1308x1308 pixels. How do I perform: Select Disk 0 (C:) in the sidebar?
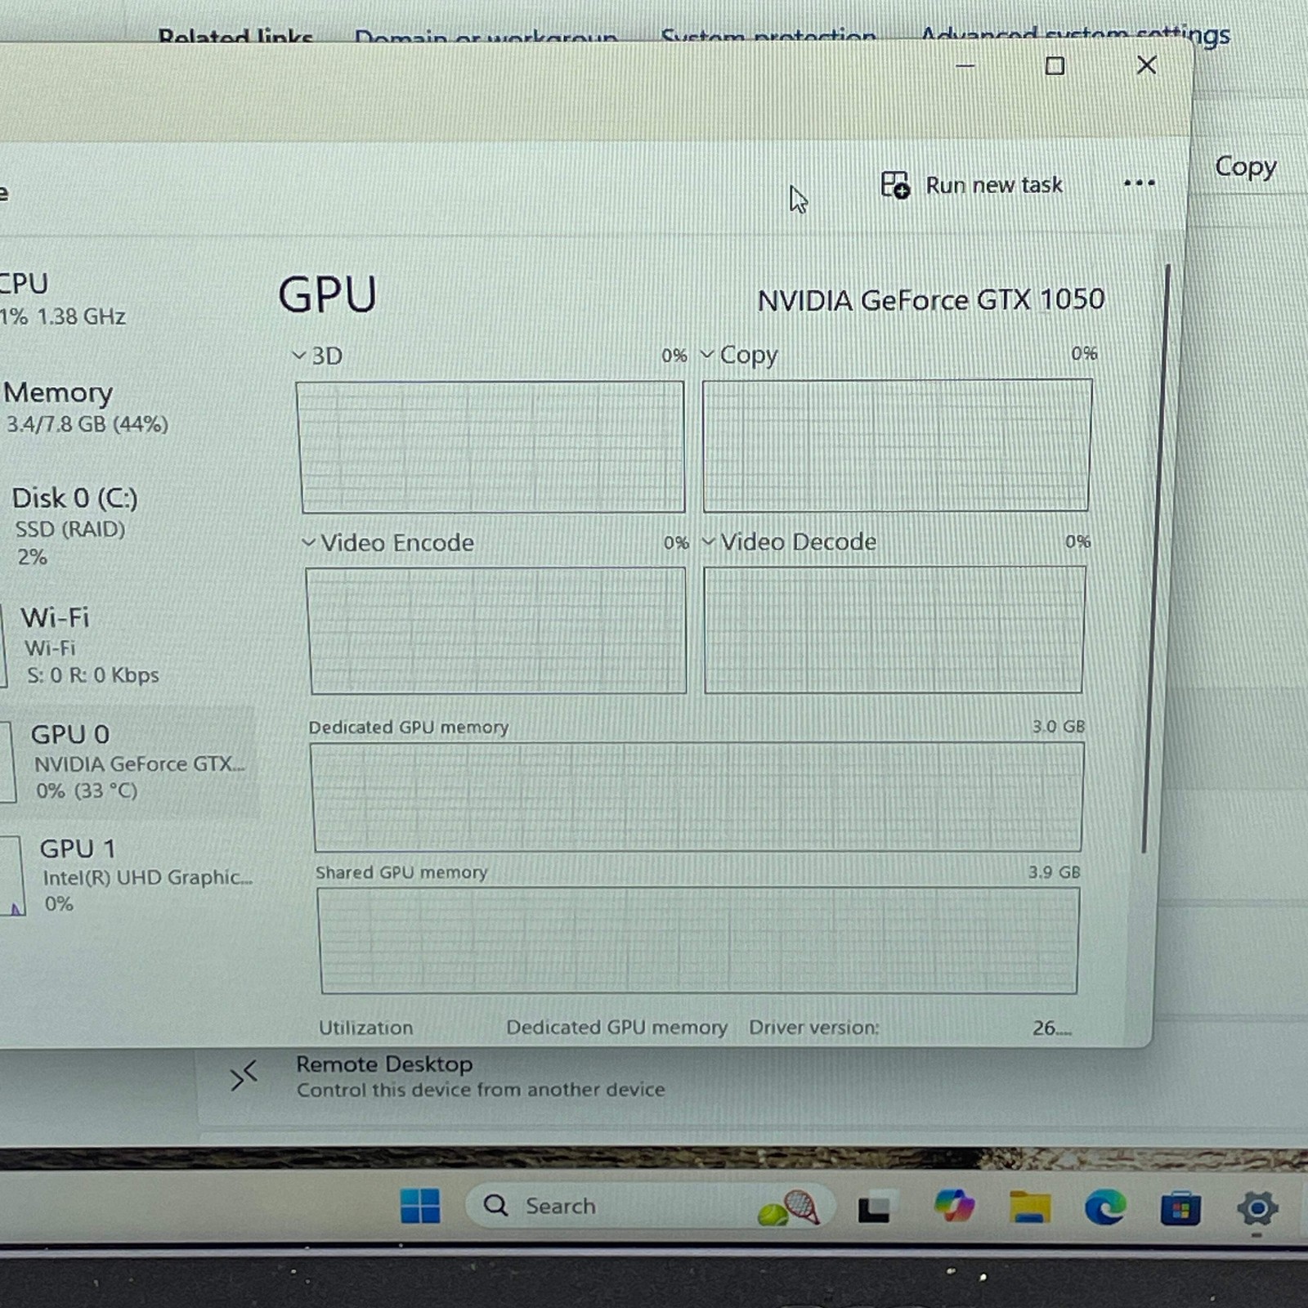(x=75, y=526)
